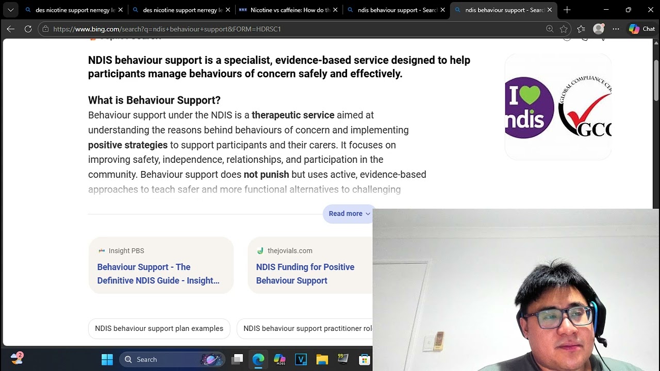Go back to the previous page
Screen dimensions: 660x371
click(10, 29)
